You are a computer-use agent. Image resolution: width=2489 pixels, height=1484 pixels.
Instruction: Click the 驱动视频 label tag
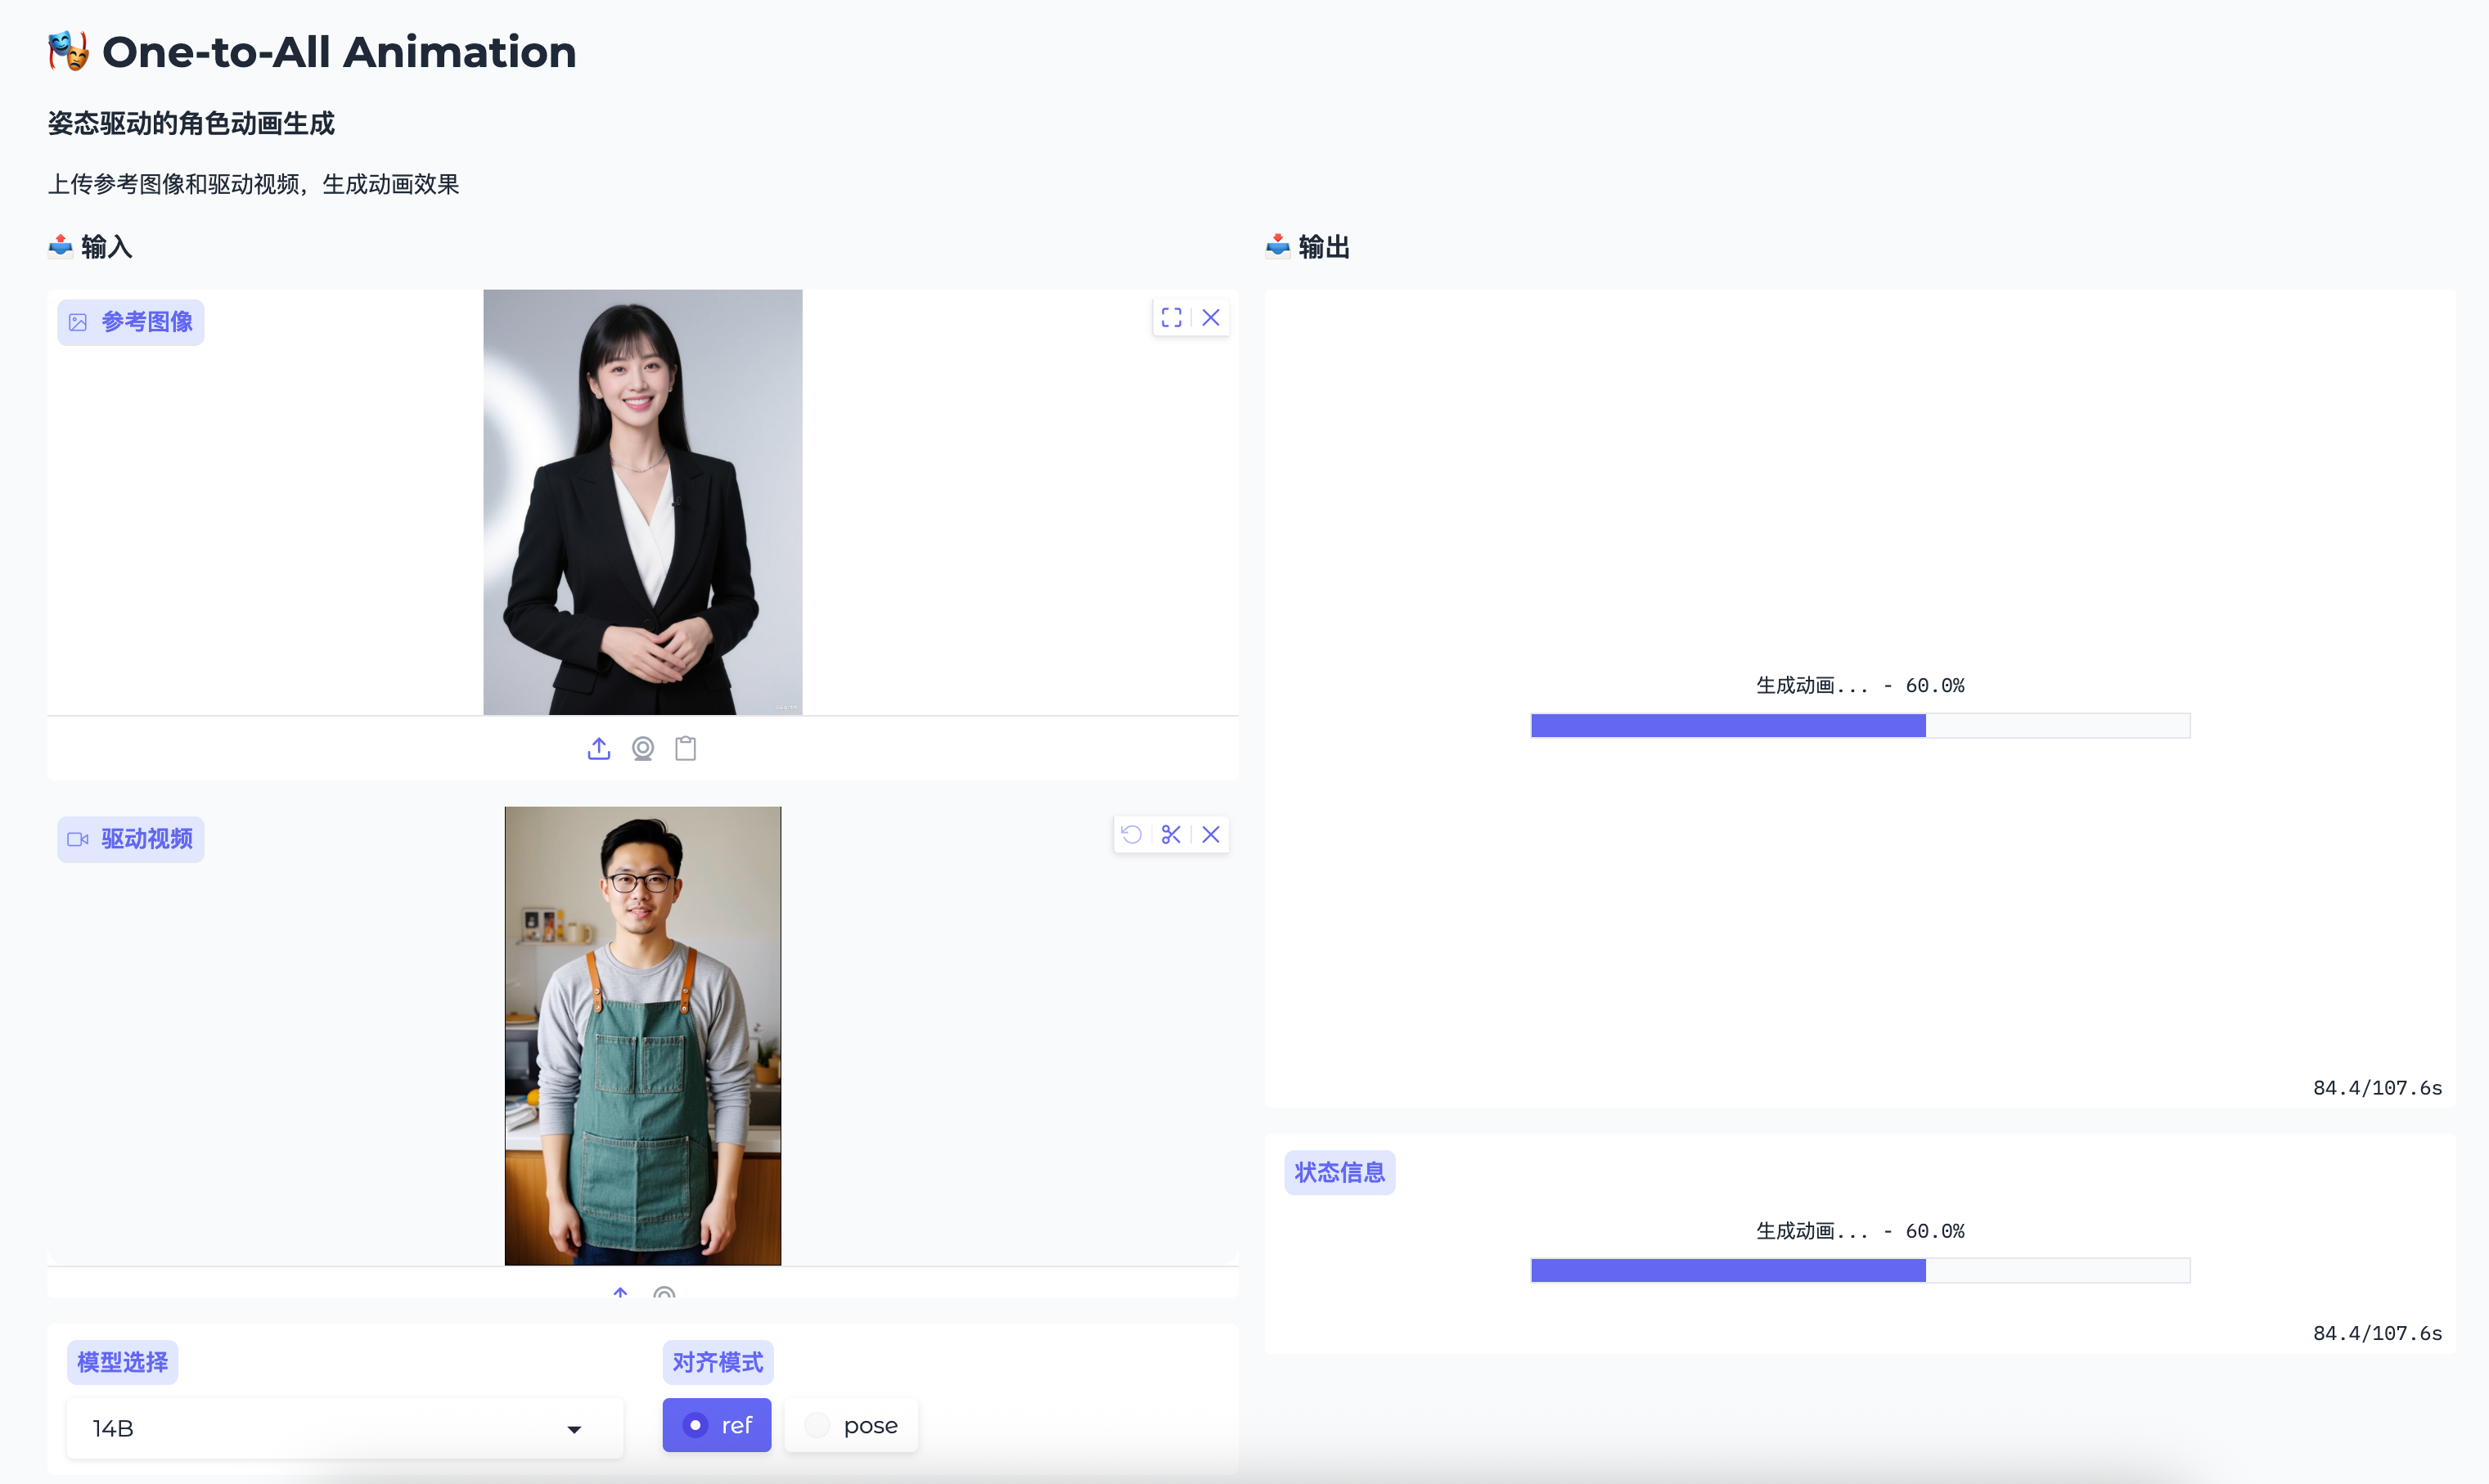(x=131, y=839)
